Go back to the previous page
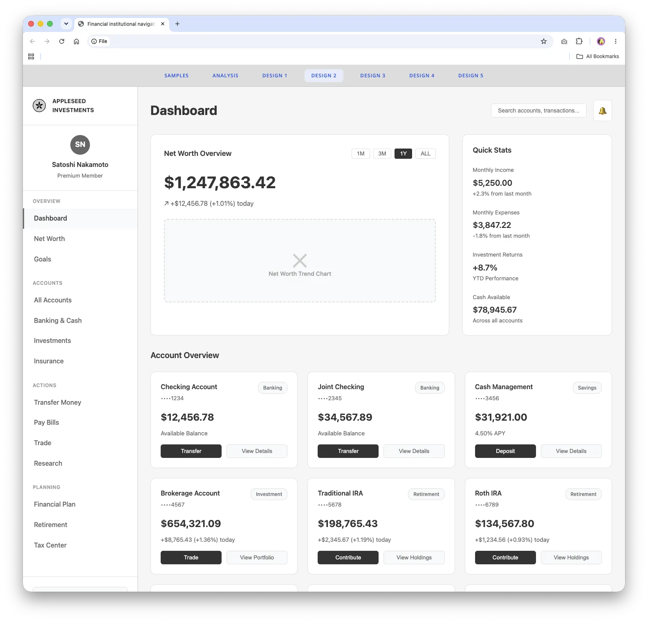The image size is (648, 622). point(32,41)
